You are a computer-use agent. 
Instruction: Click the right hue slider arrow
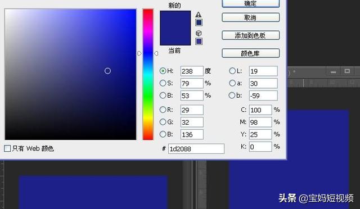[156, 53]
